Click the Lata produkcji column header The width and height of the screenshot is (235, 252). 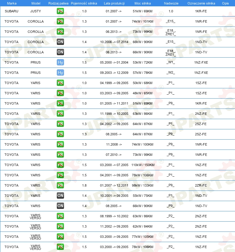tap(114, 3)
